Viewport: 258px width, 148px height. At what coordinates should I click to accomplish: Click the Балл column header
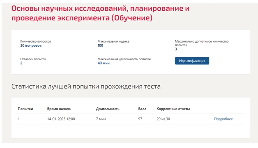point(142,109)
